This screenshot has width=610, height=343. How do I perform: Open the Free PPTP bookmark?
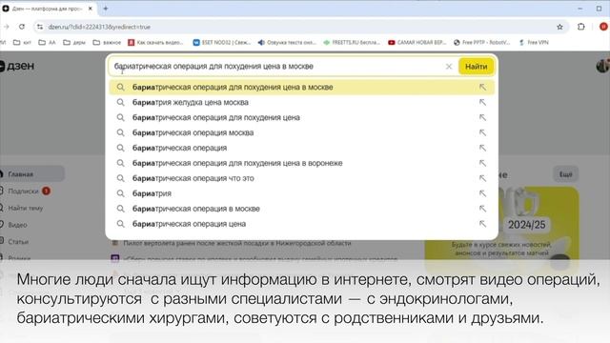coord(481,42)
